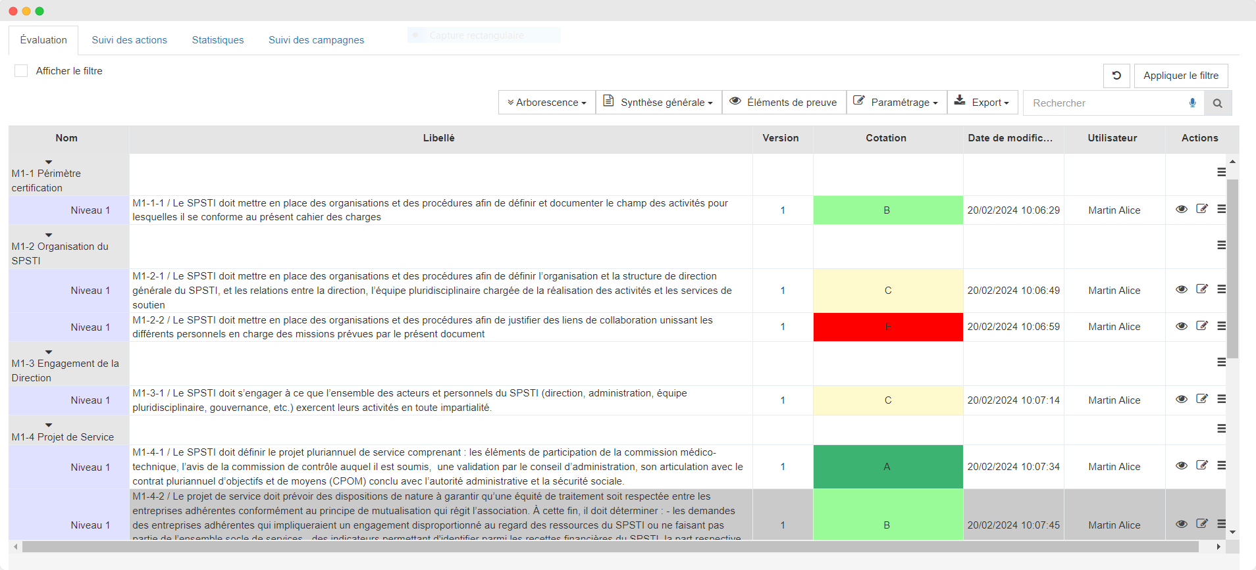This screenshot has width=1256, height=570.
Task: Click the magnifier search button
Action: pos(1218,103)
